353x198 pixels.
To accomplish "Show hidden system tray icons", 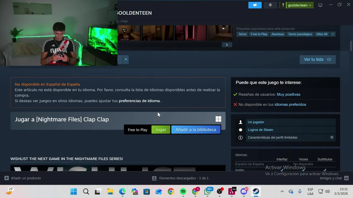I will (x=282, y=192).
